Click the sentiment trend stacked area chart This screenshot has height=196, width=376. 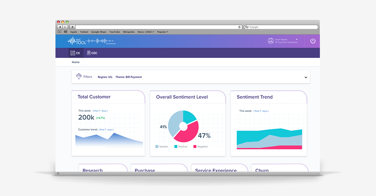click(x=269, y=139)
